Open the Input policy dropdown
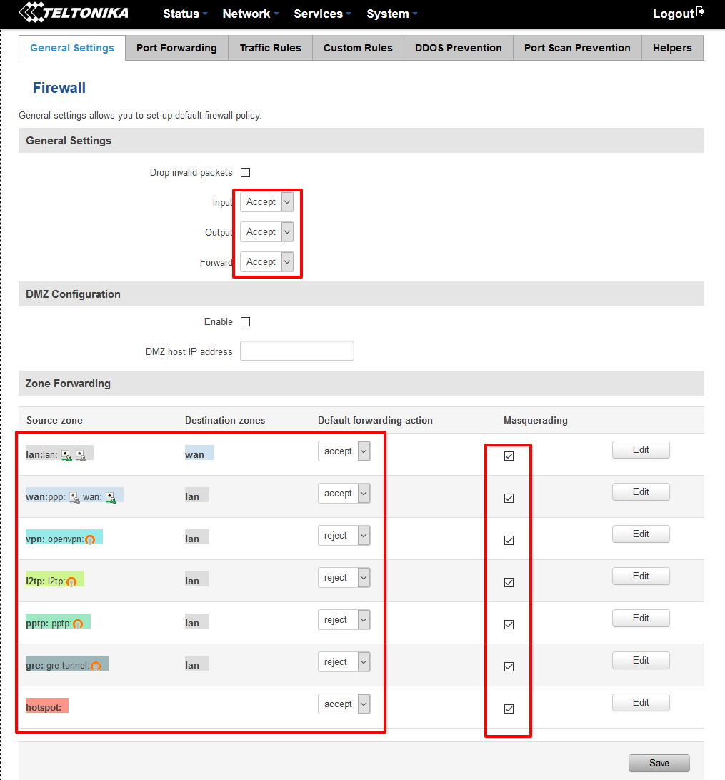 pyautogui.click(x=267, y=202)
